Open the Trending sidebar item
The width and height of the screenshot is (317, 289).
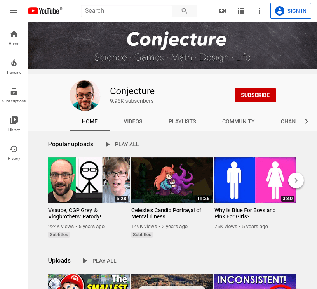tap(14, 67)
